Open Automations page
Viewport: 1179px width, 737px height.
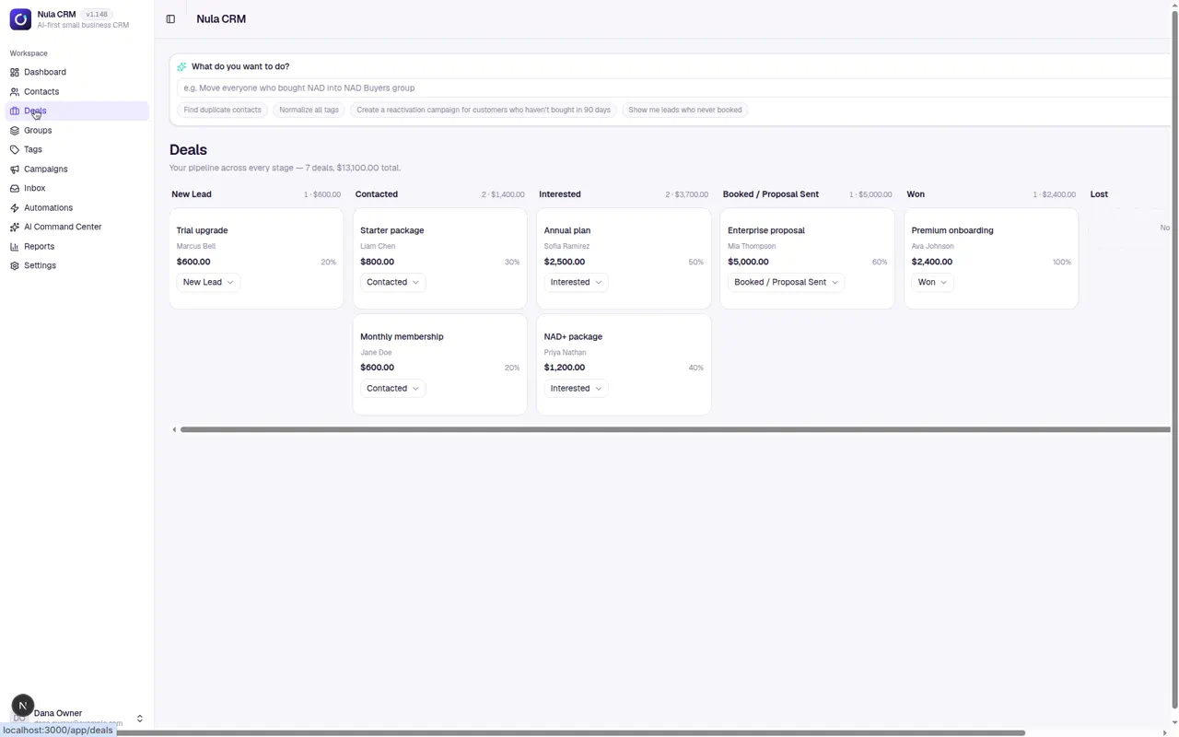(77, 208)
